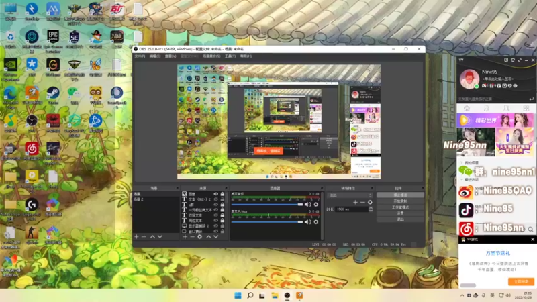537x302 pixels.
Task: Pop out the 转场特效 dock panel
Action: 372,188
